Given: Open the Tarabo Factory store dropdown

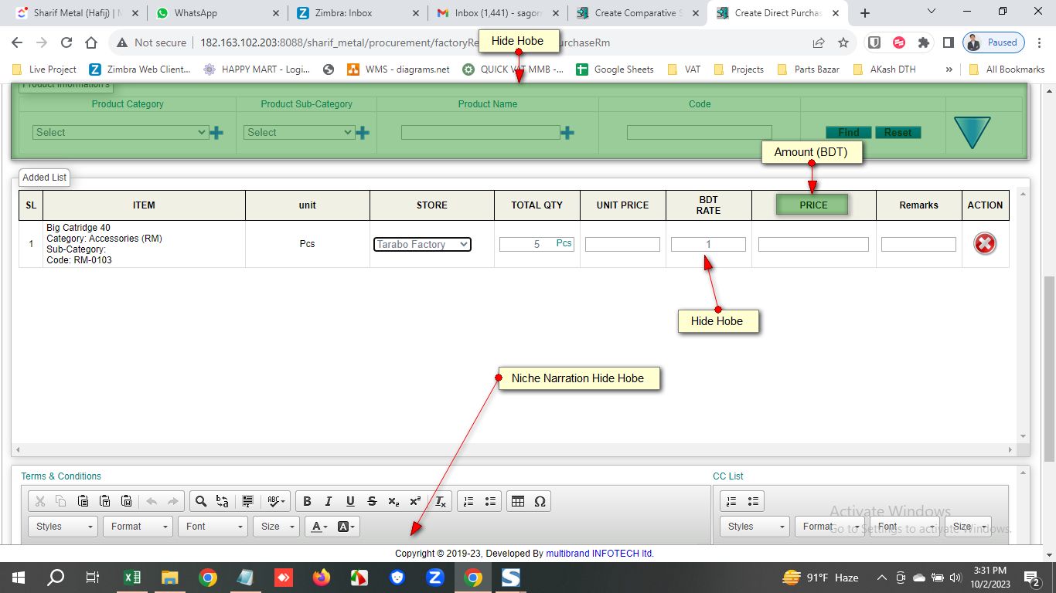Looking at the screenshot, I should [422, 244].
